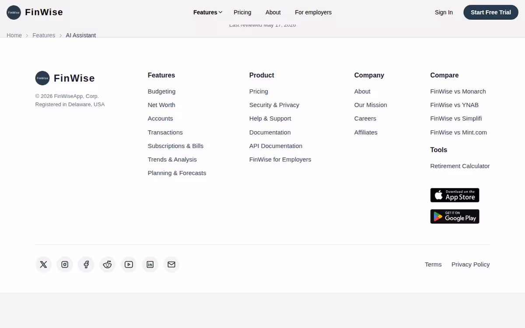525x328 pixels.
Task: Open the YouTube social link
Action: point(129,265)
